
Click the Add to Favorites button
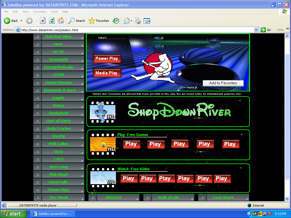pyautogui.click(x=223, y=83)
